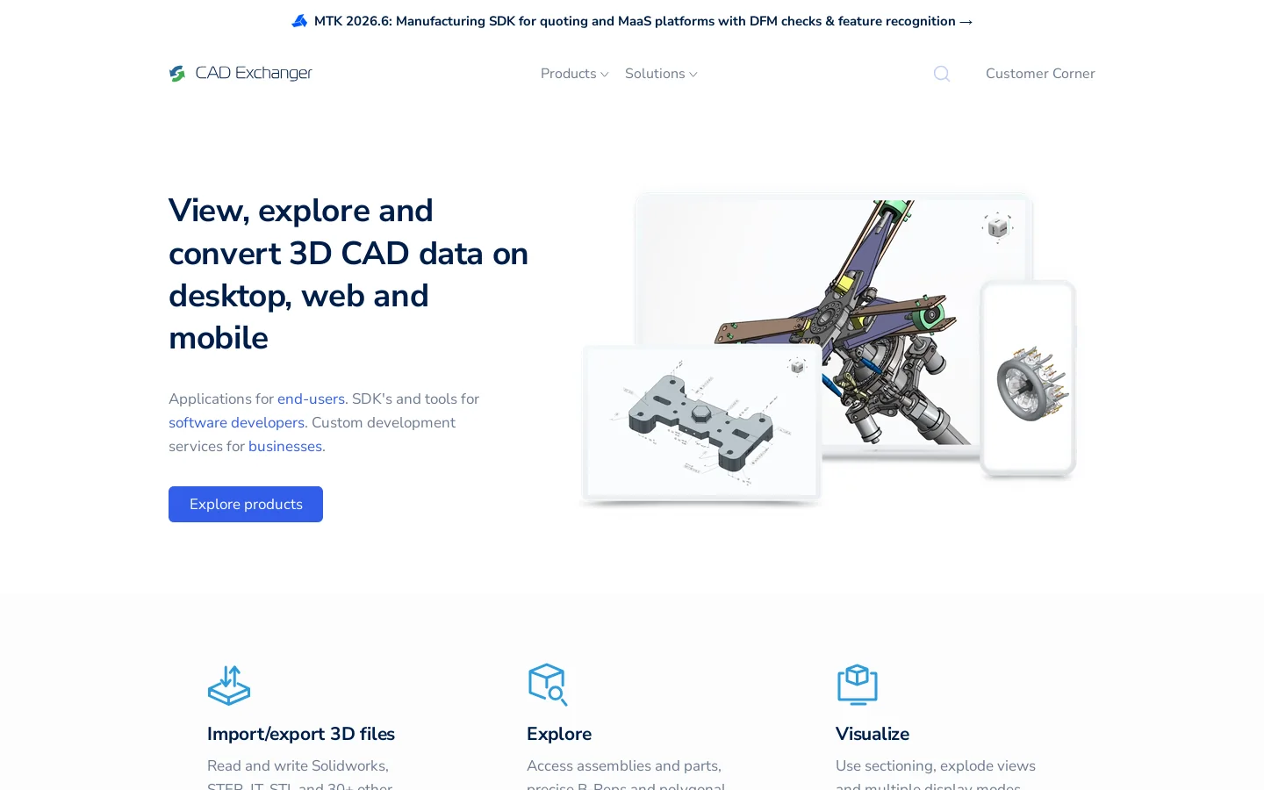Click the Visualize feature heading

873,734
